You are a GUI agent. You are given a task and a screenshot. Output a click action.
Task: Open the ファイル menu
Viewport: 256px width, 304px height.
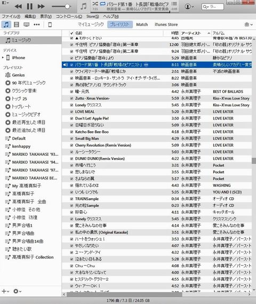point(11,17)
